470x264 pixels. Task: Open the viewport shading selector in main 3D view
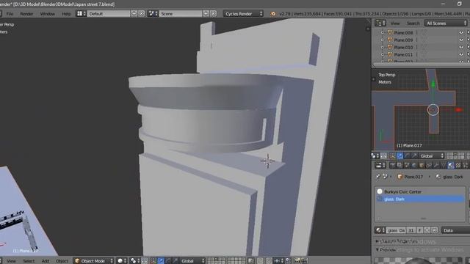pyautogui.click(x=121, y=261)
